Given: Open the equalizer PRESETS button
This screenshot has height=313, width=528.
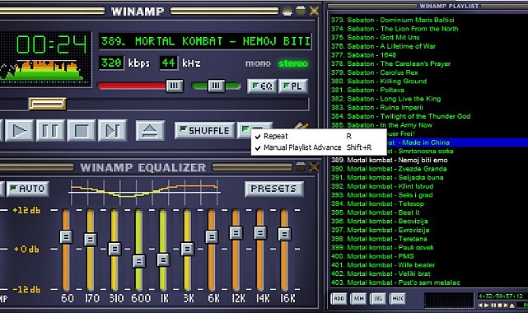Looking at the screenshot, I should tap(273, 189).
